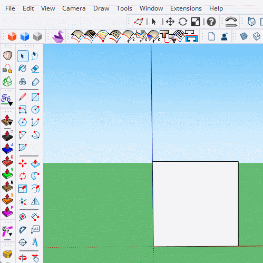This screenshot has width=263, height=263.
Task: Choose the Paint Bucket tool
Action: 23,69
